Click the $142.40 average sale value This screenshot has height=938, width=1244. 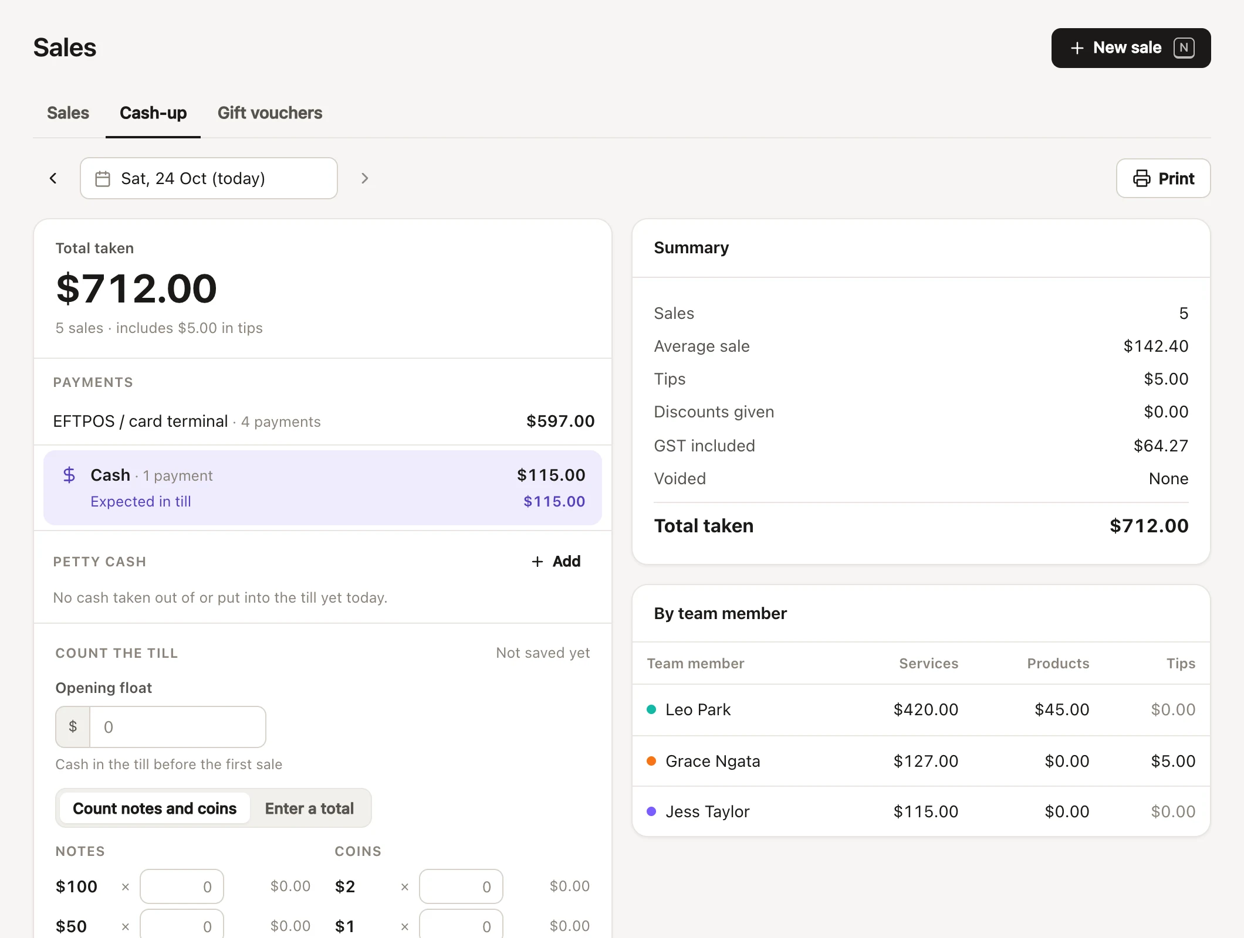pyautogui.click(x=1155, y=346)
